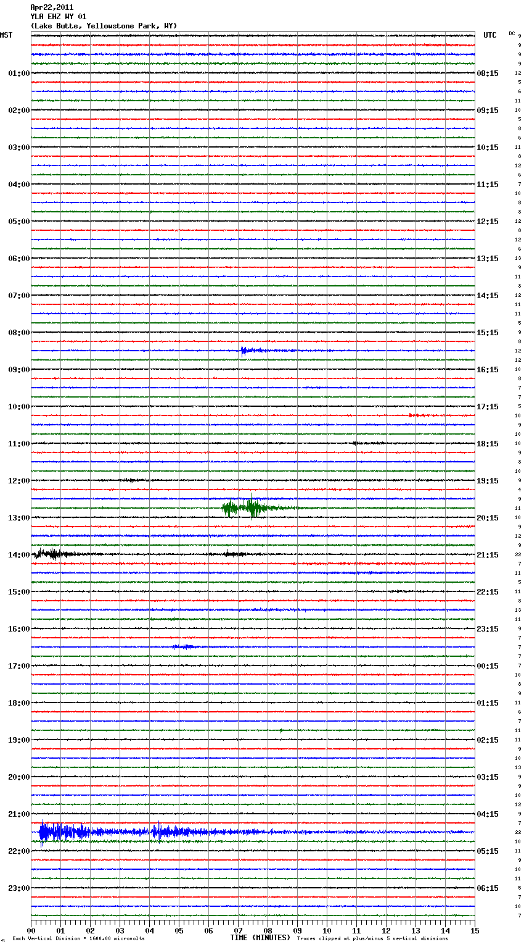Image resolution: width=524 pixels, height=947 pixels.
Task: Click minute 12 on the bottom time axis
Action: [x=386, y=930]
